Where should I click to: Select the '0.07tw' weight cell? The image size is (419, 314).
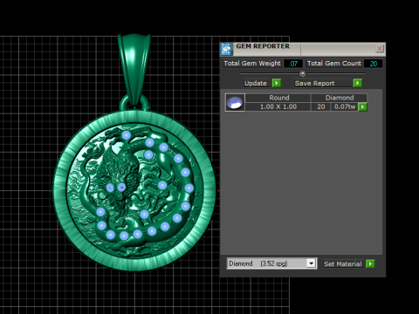345,106
